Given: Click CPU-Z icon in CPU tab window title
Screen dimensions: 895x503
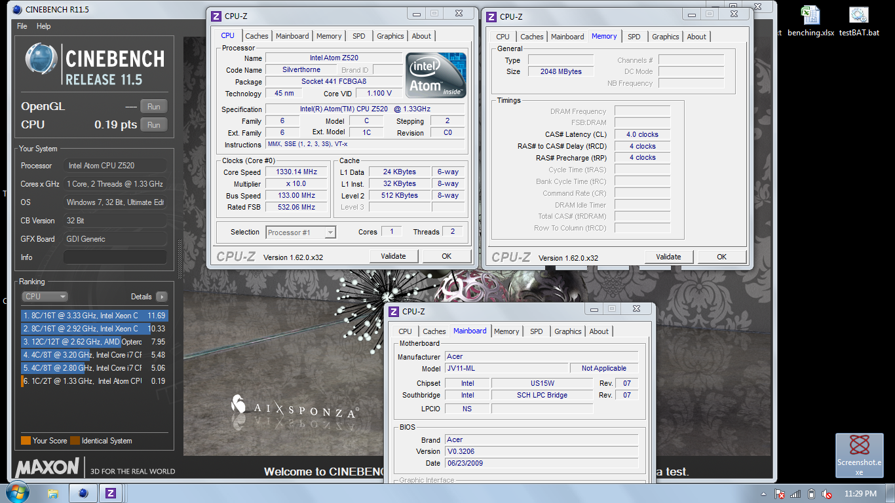Looking at the screenshot, I should pos(216,16).
